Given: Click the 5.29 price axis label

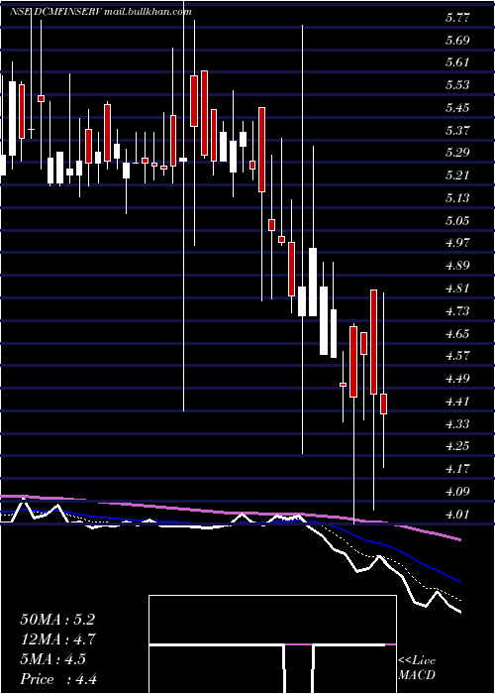Looking at the screenshot, I should pyautogui.click(x=457, y=153).
